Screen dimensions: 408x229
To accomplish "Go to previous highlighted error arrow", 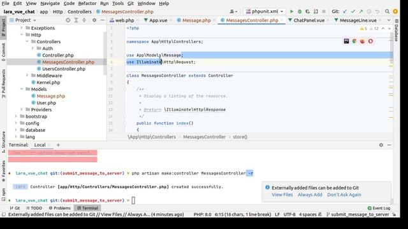I will [383, 29].
